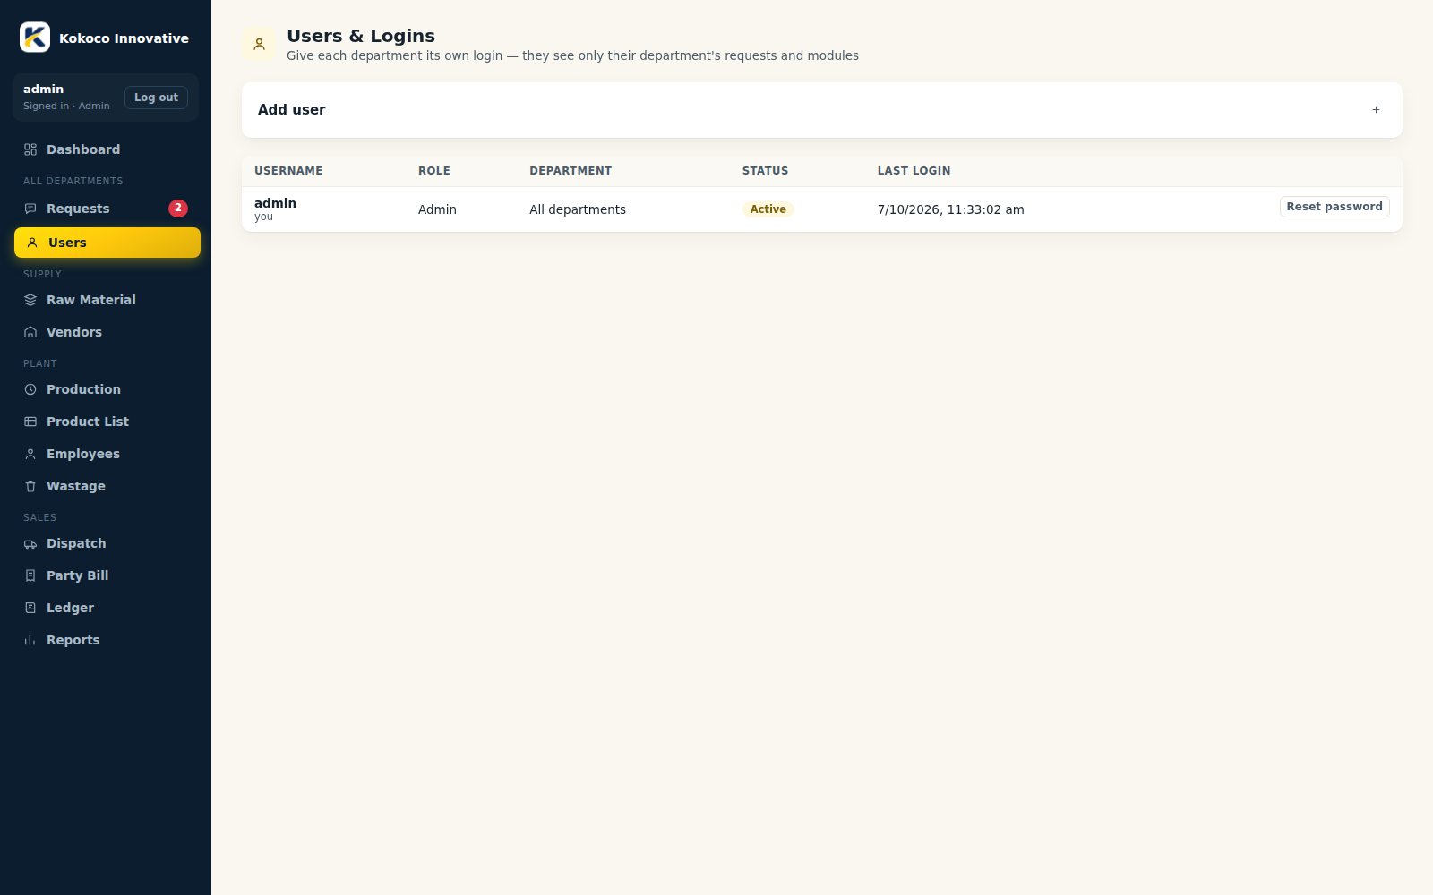Navigate to Vendors
This screenshot has height=895, width=1433.
(107, 332)
